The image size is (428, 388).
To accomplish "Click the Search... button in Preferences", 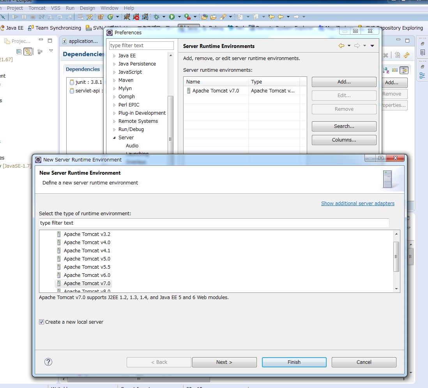I will (344, 126).
